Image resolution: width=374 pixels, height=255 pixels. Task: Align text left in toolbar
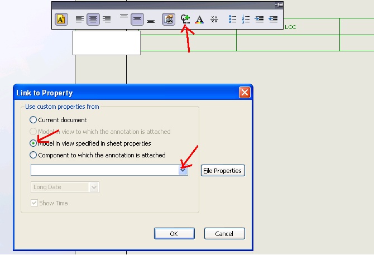tap(80, 20)
